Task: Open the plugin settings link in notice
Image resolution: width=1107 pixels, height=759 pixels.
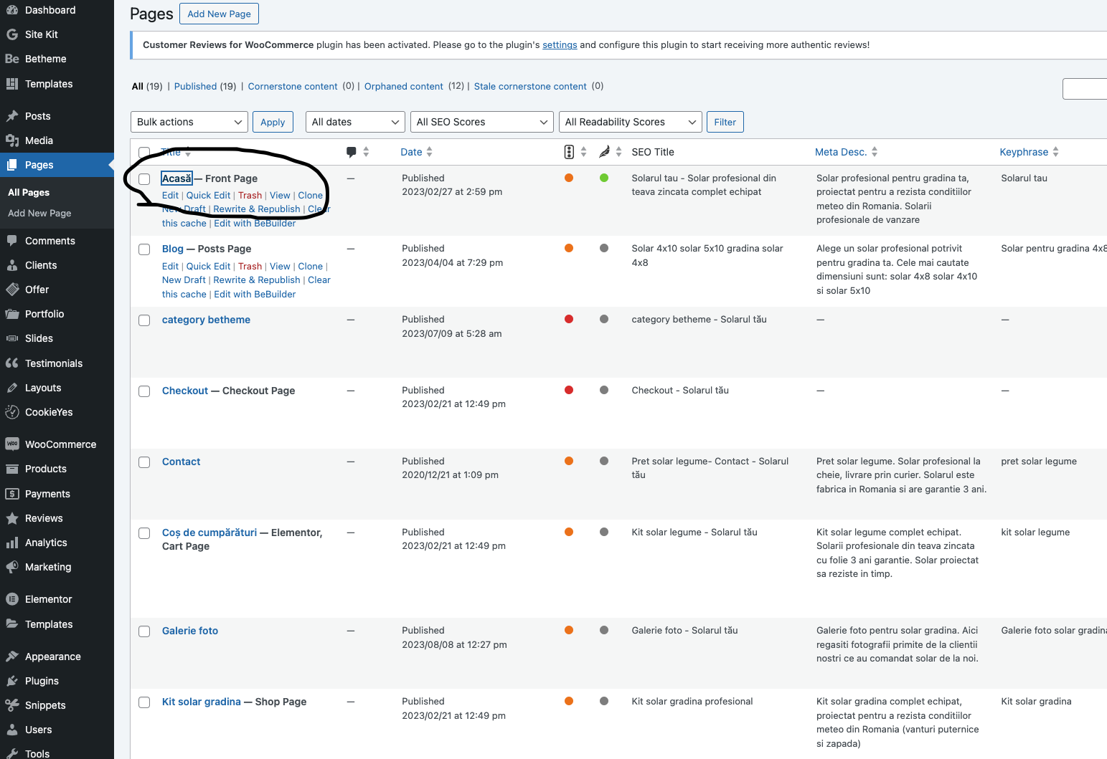Action: tap(560, 44)
